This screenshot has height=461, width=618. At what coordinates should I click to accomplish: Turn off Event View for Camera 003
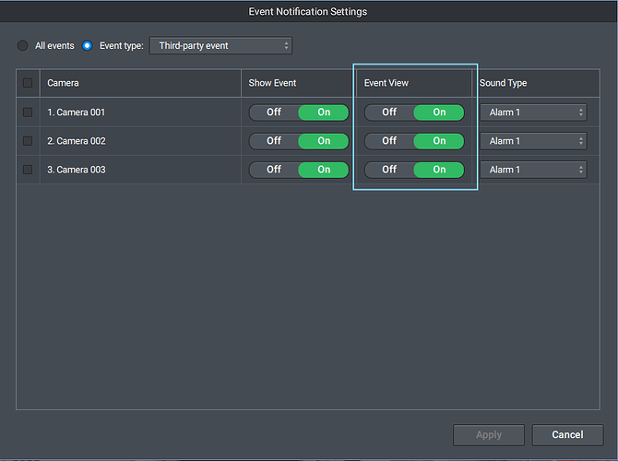[x=389, y=170]
